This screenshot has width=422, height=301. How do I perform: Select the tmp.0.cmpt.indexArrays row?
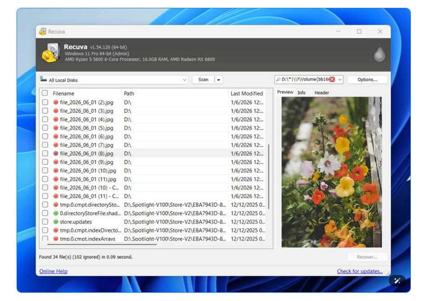152,238
